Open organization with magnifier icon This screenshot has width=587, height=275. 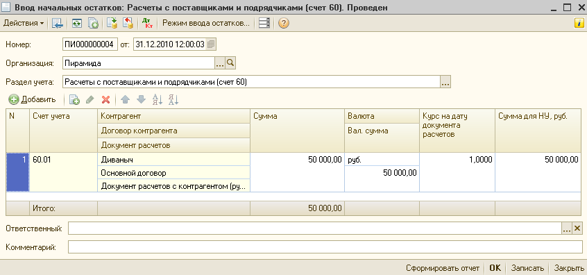[230, 63]
